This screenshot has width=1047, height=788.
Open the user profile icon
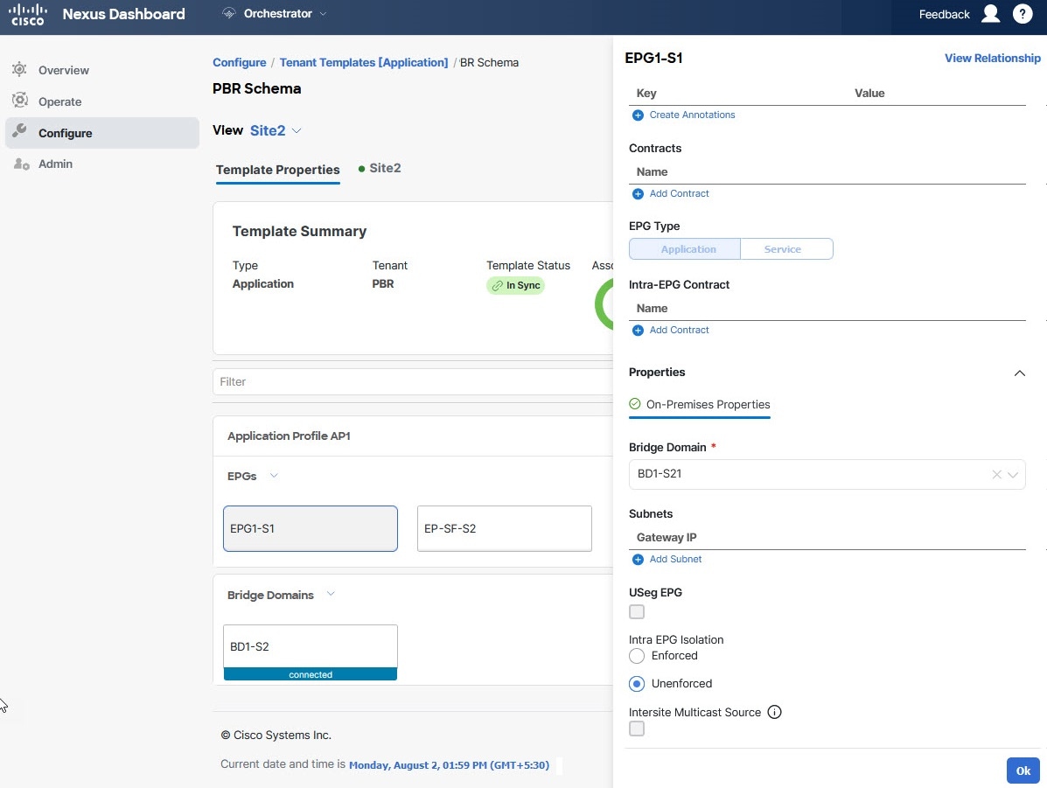(x=990, y=14)
